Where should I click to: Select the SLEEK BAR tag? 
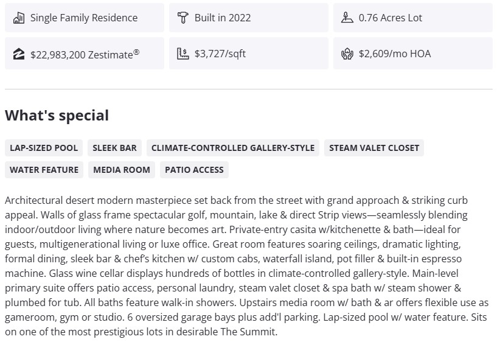point(115,148)
